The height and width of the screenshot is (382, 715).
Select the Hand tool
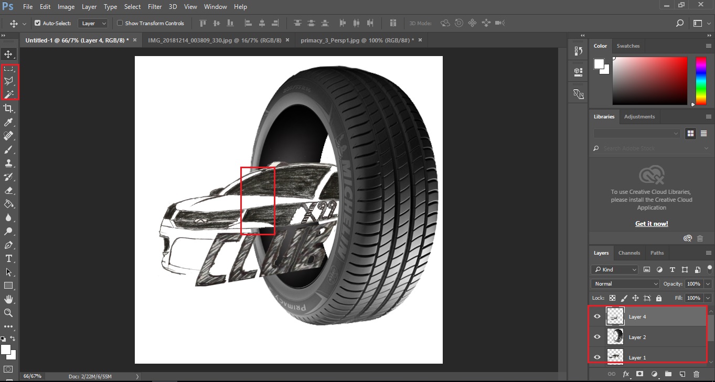[x=8, y=299]
